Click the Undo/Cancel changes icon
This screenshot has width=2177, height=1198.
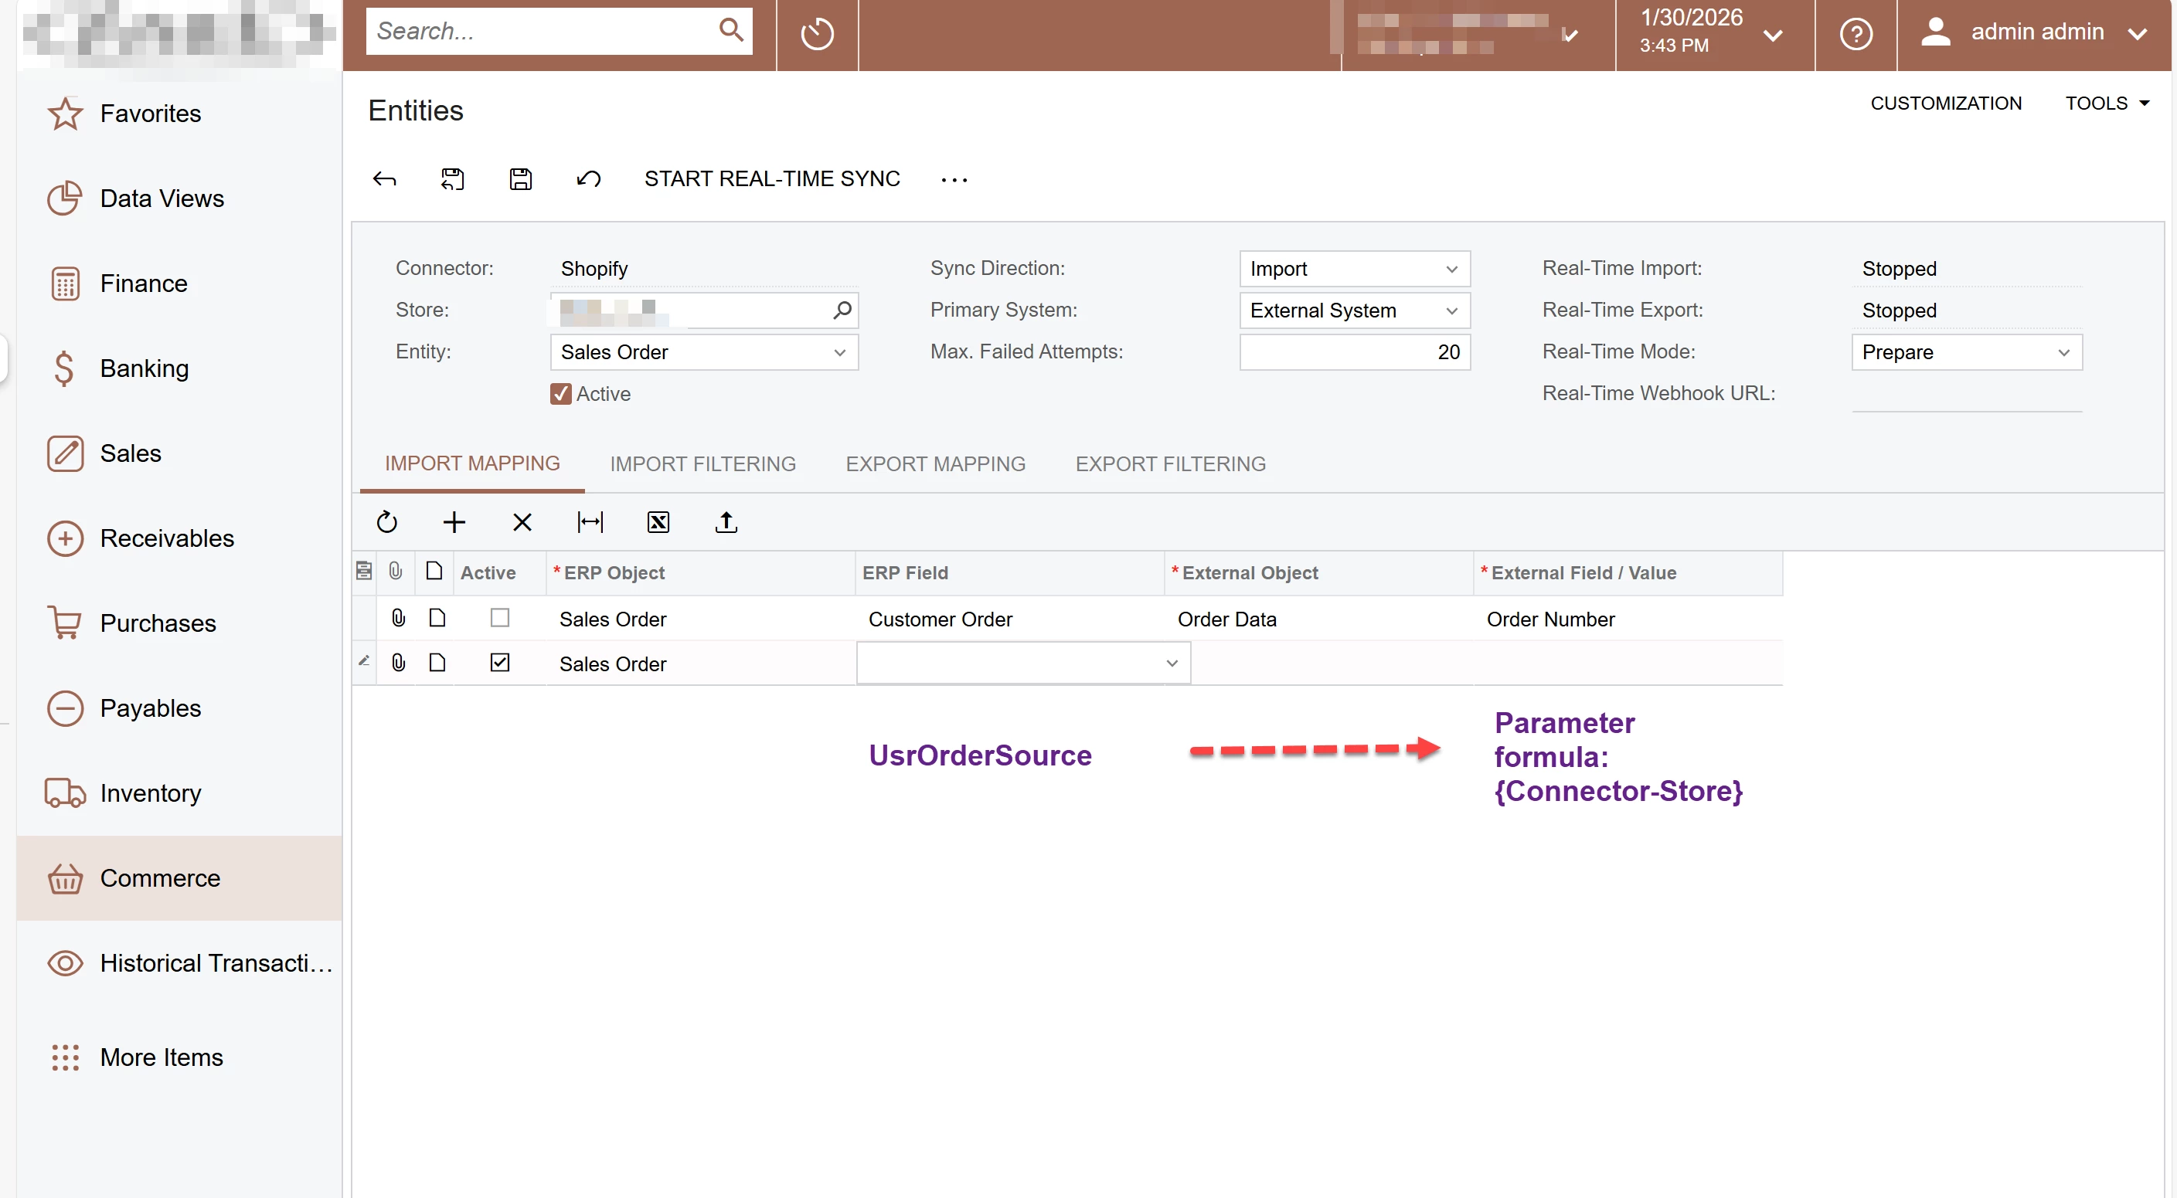tap(589, 179)
